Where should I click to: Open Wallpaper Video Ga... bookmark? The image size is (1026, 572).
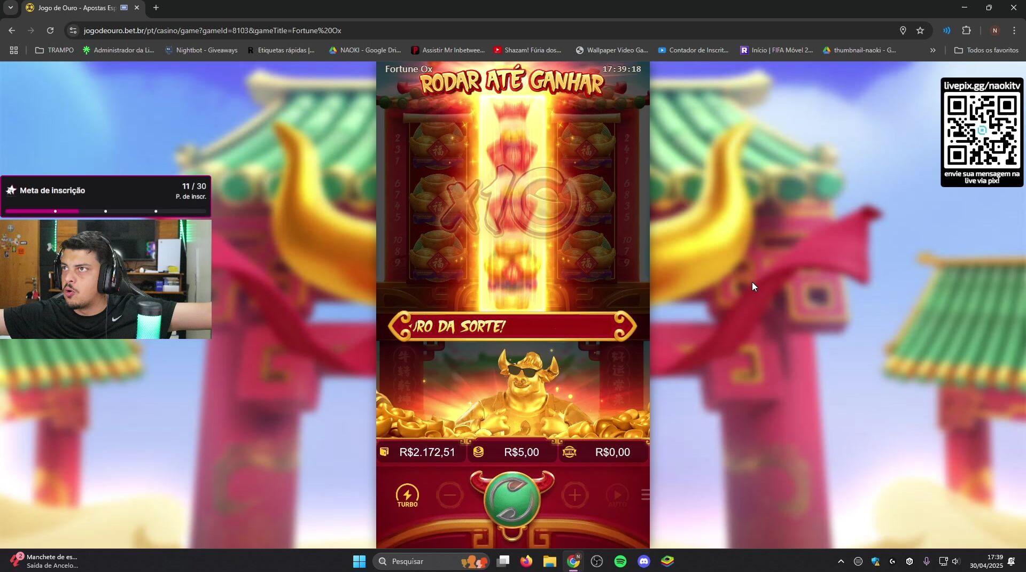tap(612, 50)
